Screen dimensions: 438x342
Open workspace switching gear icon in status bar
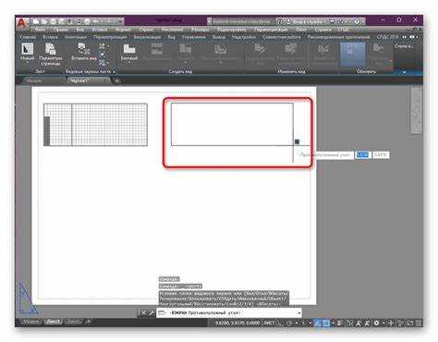(x=376, y=323)
